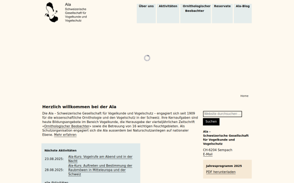
Task: Download the Jahresprogramm PDF herunterladen link
Action: 221,172
